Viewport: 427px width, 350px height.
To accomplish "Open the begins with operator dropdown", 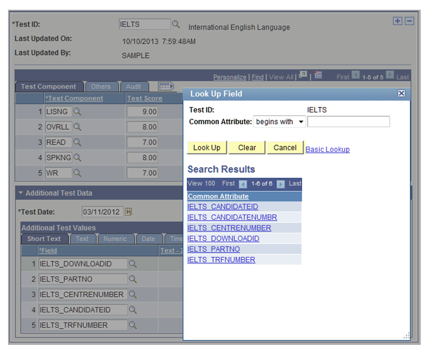I will 279,121.
